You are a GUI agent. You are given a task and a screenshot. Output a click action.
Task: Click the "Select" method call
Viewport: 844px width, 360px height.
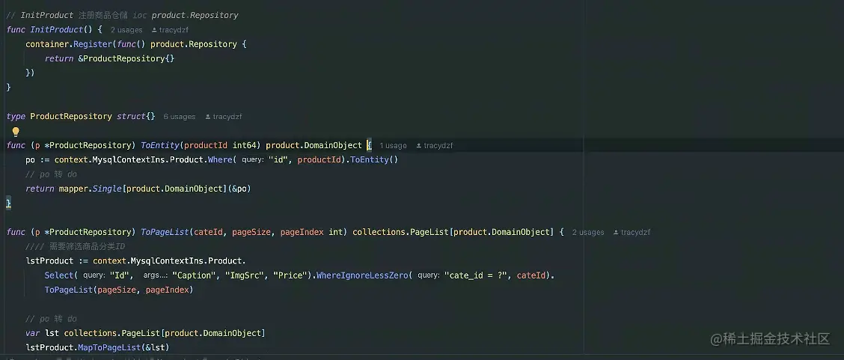point(59,275)
